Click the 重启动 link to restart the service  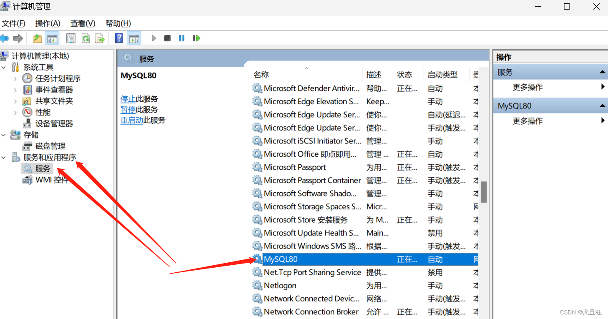click(x=132, y=120)
